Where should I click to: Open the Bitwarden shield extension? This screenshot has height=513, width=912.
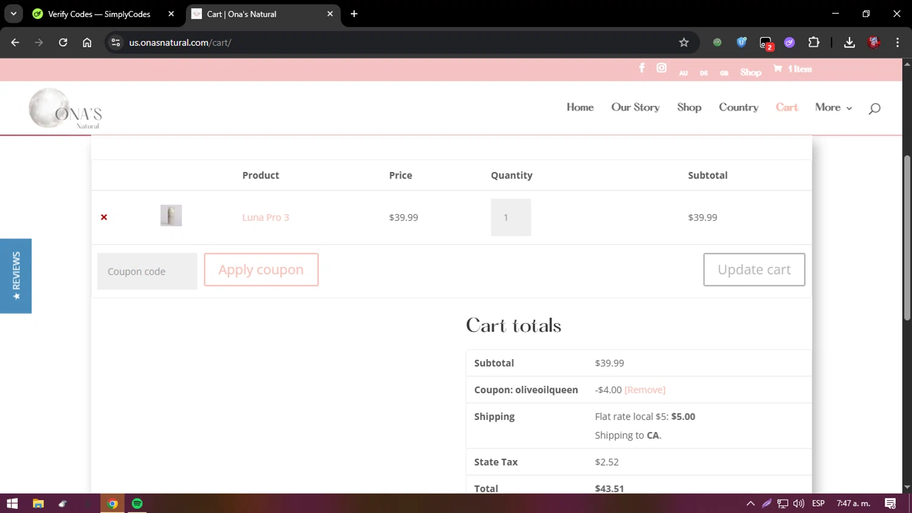[x=741, y=43]
